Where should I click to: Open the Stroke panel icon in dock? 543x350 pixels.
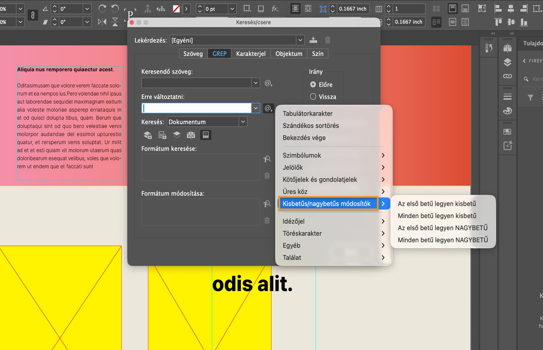(507, 97)
